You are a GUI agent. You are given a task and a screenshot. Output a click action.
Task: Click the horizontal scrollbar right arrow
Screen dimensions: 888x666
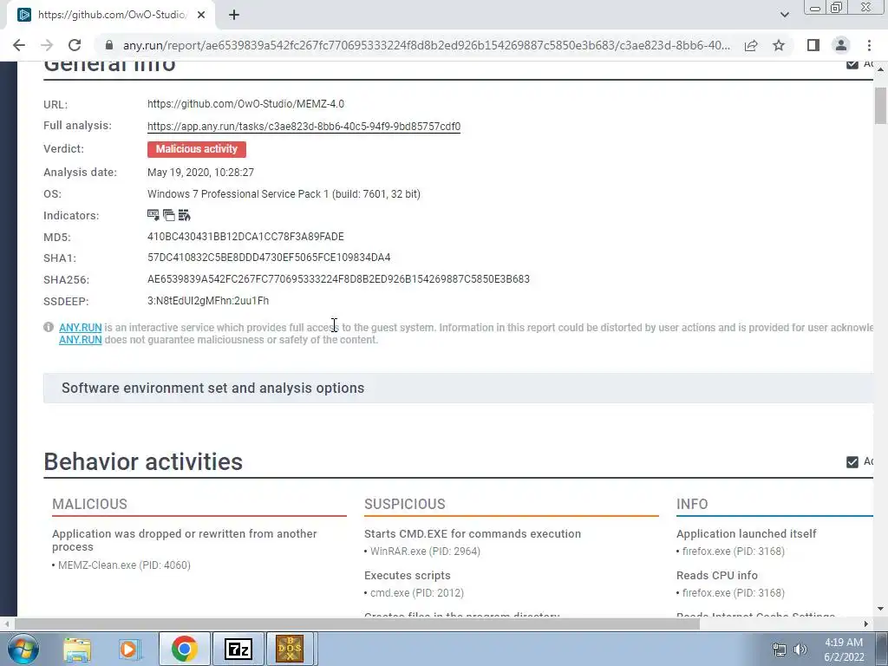866,624
